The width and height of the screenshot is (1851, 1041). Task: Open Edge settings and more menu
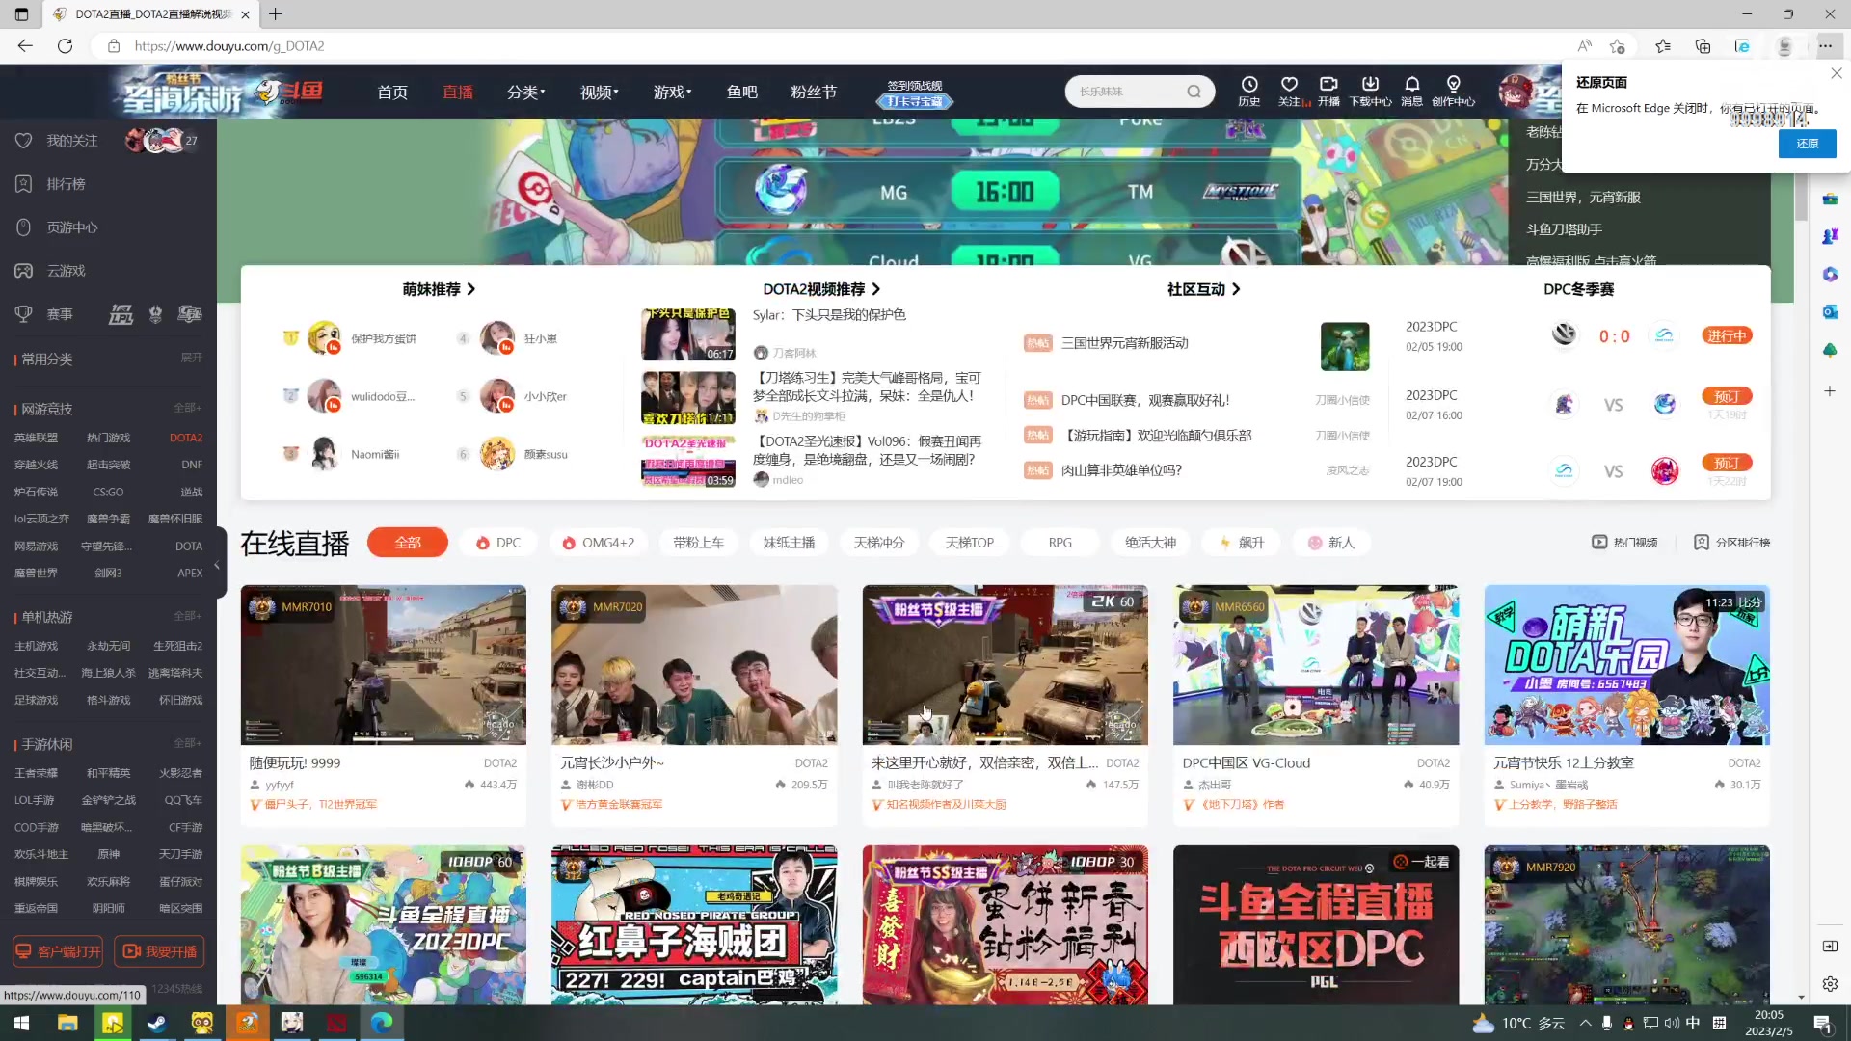tap(1825, 45)
